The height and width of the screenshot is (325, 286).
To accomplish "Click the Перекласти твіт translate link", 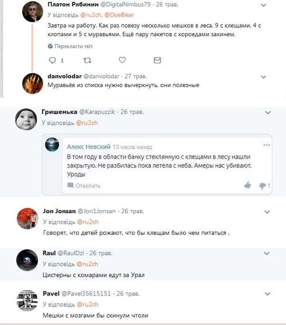I will click(74, 46).
